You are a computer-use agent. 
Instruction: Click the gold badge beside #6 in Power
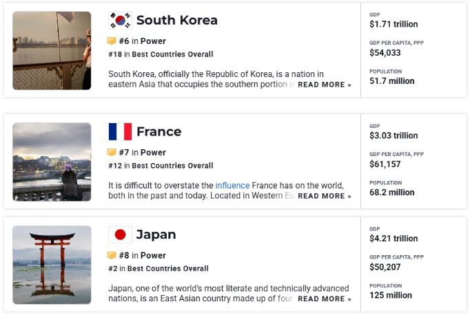112,41
